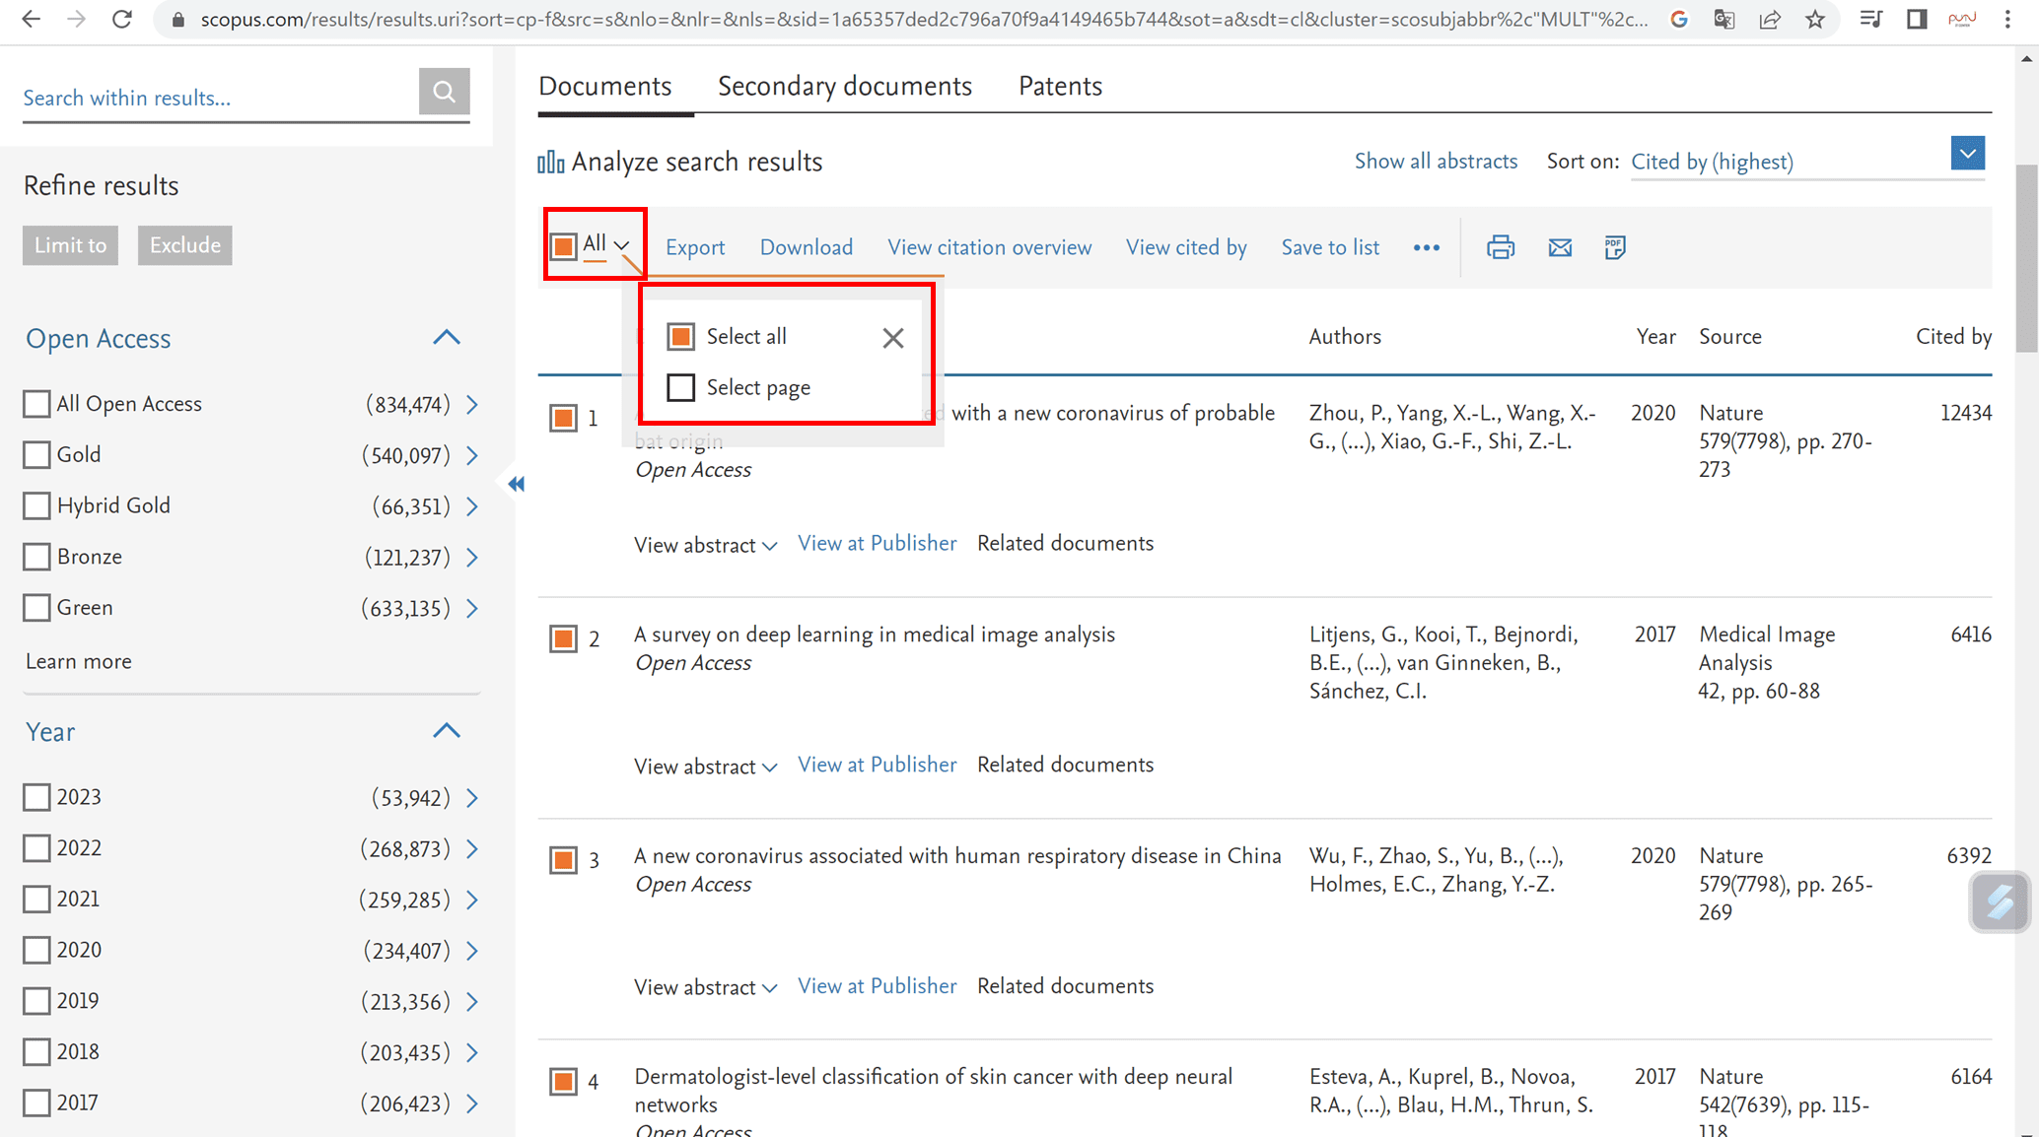Image resolution: width=2039 pixels, height=1137 pixels.
Task: Collapse the sidebar with double-arrow icon
Action: (x=516, y=484)
